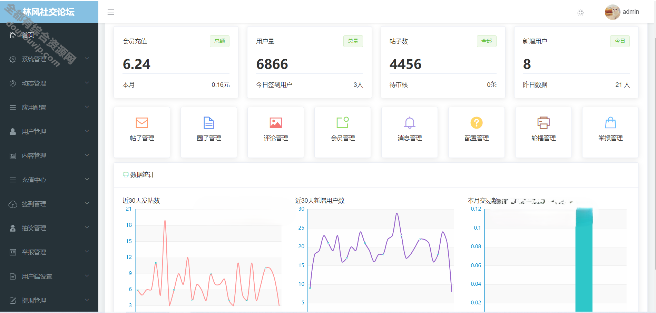This screenshot has height=313, width=656.
Task: Click the 今日 tag on 新增用户 card
Action: coord(620,41)
